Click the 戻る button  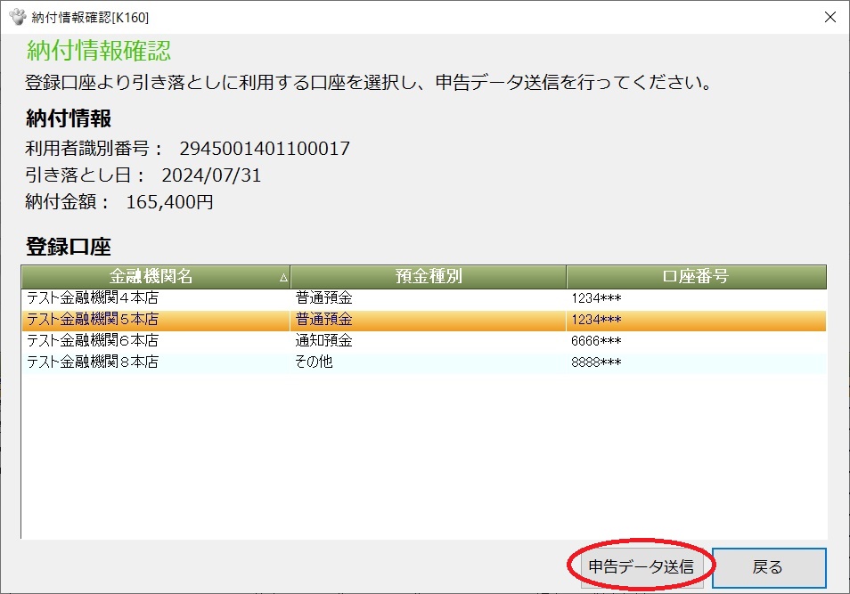[769, 567]
